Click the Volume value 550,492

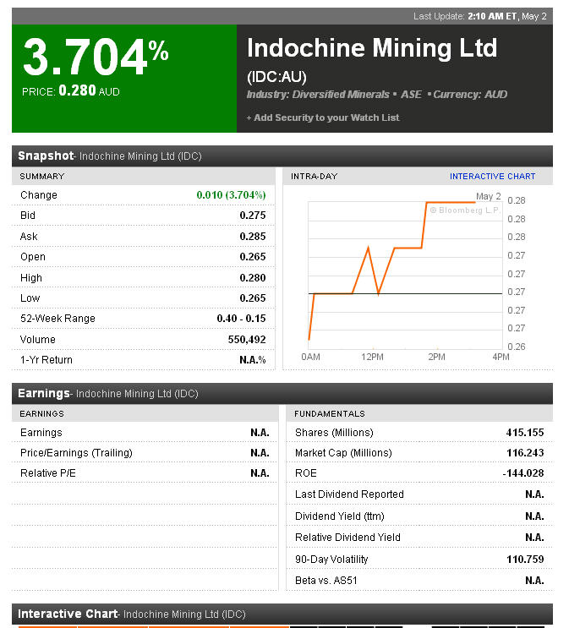(x=247, y=340)
